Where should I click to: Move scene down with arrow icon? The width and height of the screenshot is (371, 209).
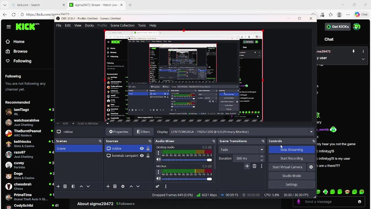click(88, 186)
